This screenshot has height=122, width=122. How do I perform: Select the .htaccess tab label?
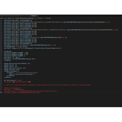(x=34, y=16)
